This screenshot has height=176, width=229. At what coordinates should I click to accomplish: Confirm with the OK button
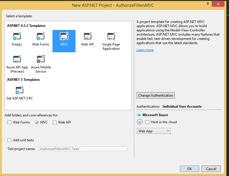coord(190,169)
